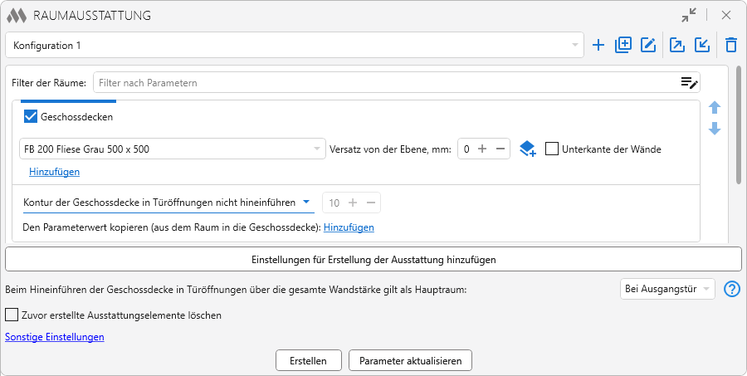
Task: Open the Bei Ausgangstür dropdown
Action: [666, 289]
